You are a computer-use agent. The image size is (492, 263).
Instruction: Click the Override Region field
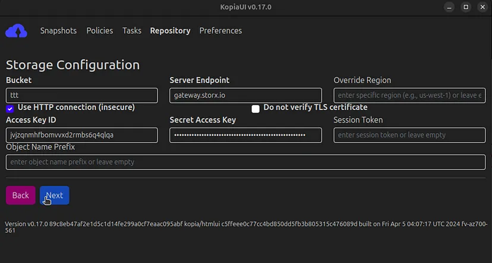pyautogui.click(x=409, y=95)
